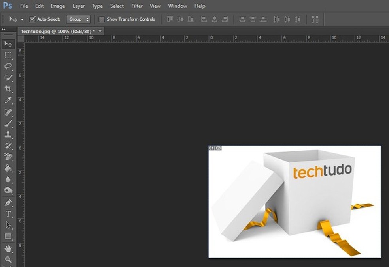The width and height of the screenshot is (389, 267).
Task: Select the Crop tool
Action: [8, 89]
